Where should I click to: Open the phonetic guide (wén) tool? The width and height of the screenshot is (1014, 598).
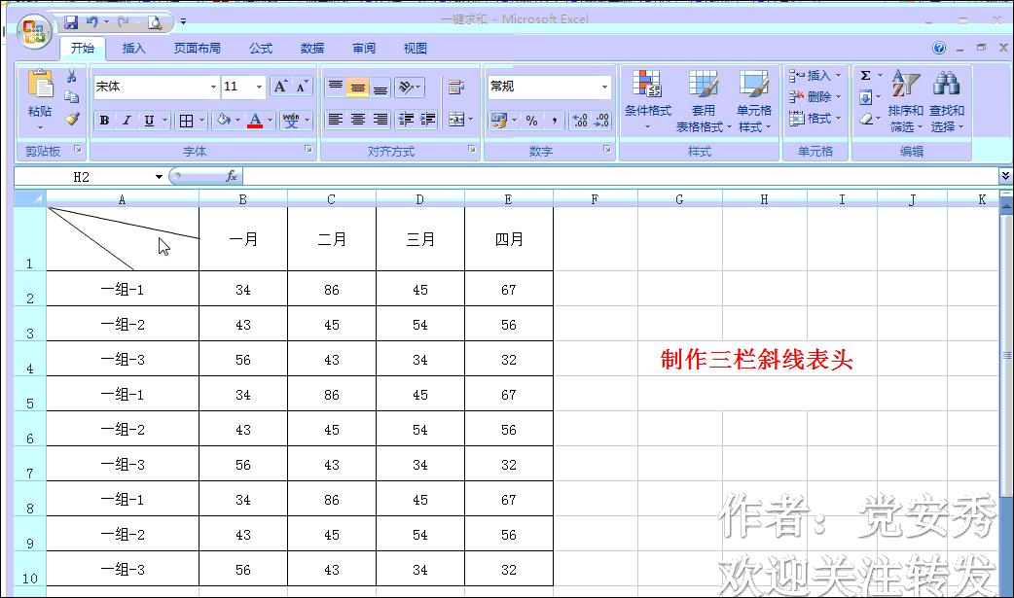point(291,121)
